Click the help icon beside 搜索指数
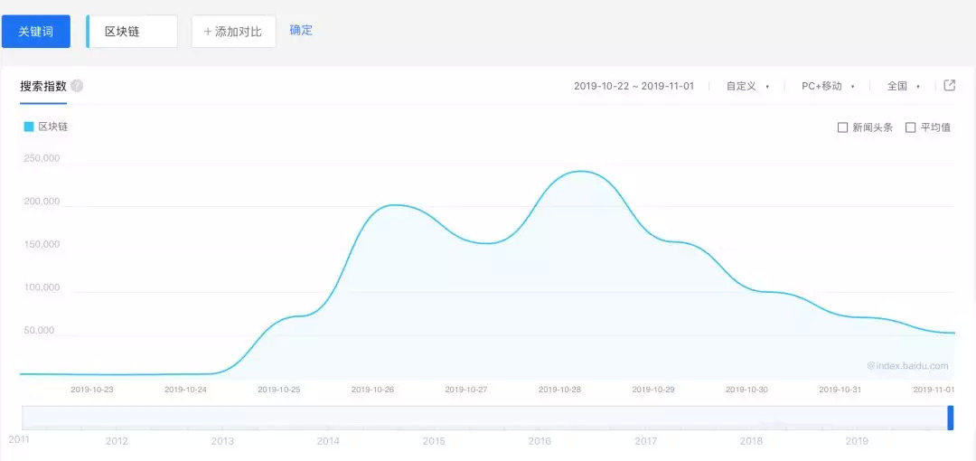The width and height of the screenshot is (976, 461). (77, 86)
